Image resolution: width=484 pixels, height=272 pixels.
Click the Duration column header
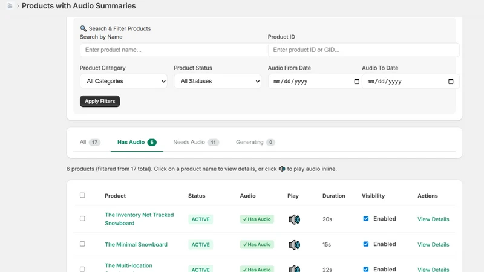point(334,196)
